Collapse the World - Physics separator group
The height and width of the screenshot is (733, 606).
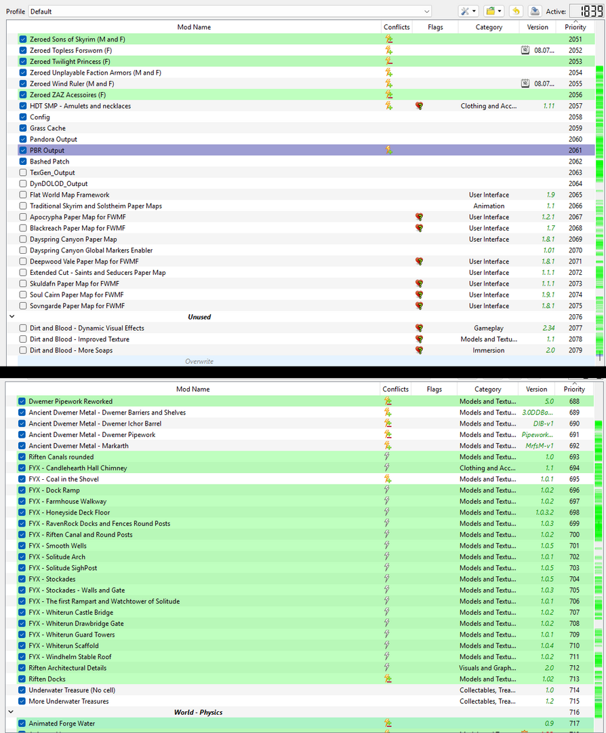pyautogui.click(x=12, y=712)
